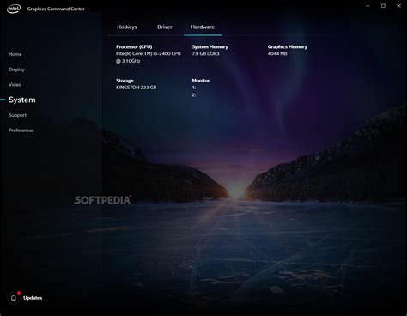Click the Intel logo icon
This screenshot has width=407, height=316.
(x=14, y=9)
